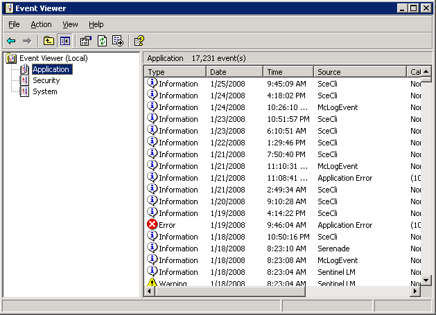Click date 1/24/2008 at 4:18:02 PM
436x315 pixels.
pyautogui.click(x=228, y=96)
